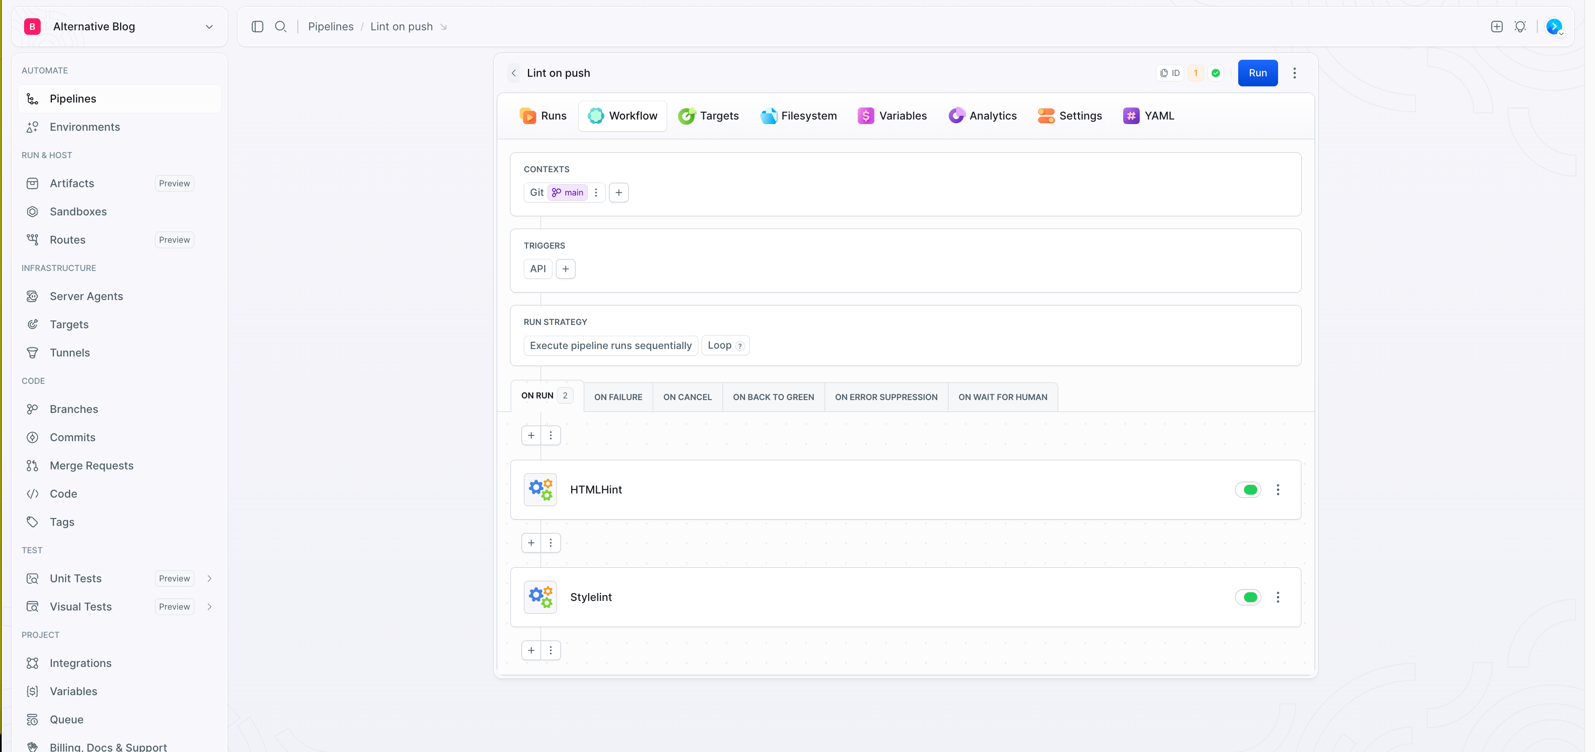The width and height of the screenshot is (1595, 752).
Task: Open options dots between HTMLHint and Stylelint
Action: tap(550, 543)
